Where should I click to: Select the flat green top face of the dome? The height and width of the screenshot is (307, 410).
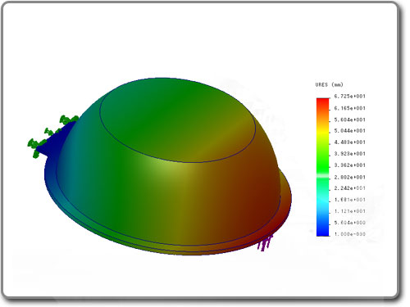tap(178, 120)
